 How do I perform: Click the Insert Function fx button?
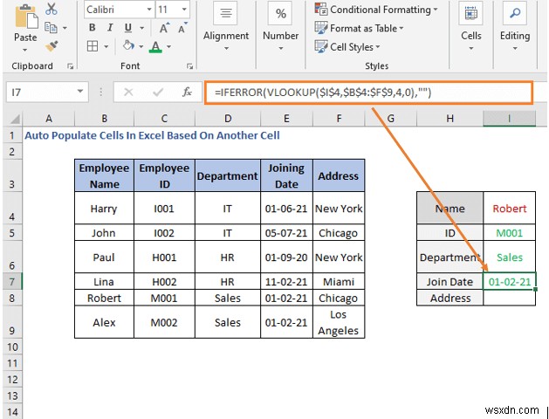point(187,93)
